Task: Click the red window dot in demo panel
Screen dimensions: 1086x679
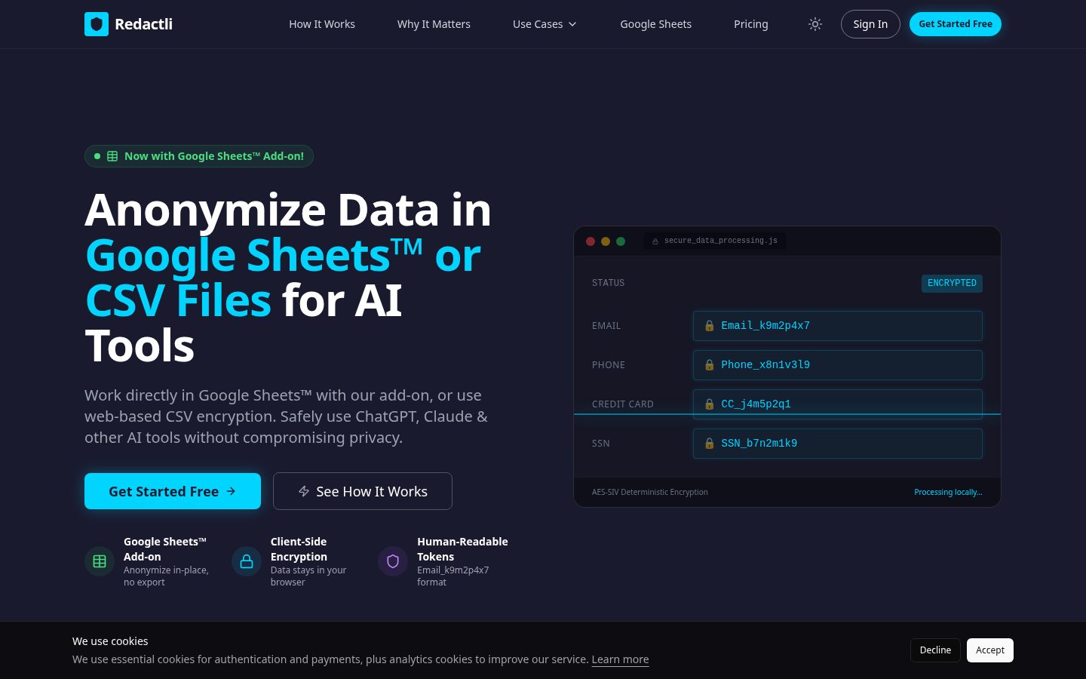Action: tap(591, 241)
